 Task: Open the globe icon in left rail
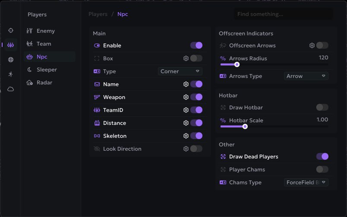[11, 60]
